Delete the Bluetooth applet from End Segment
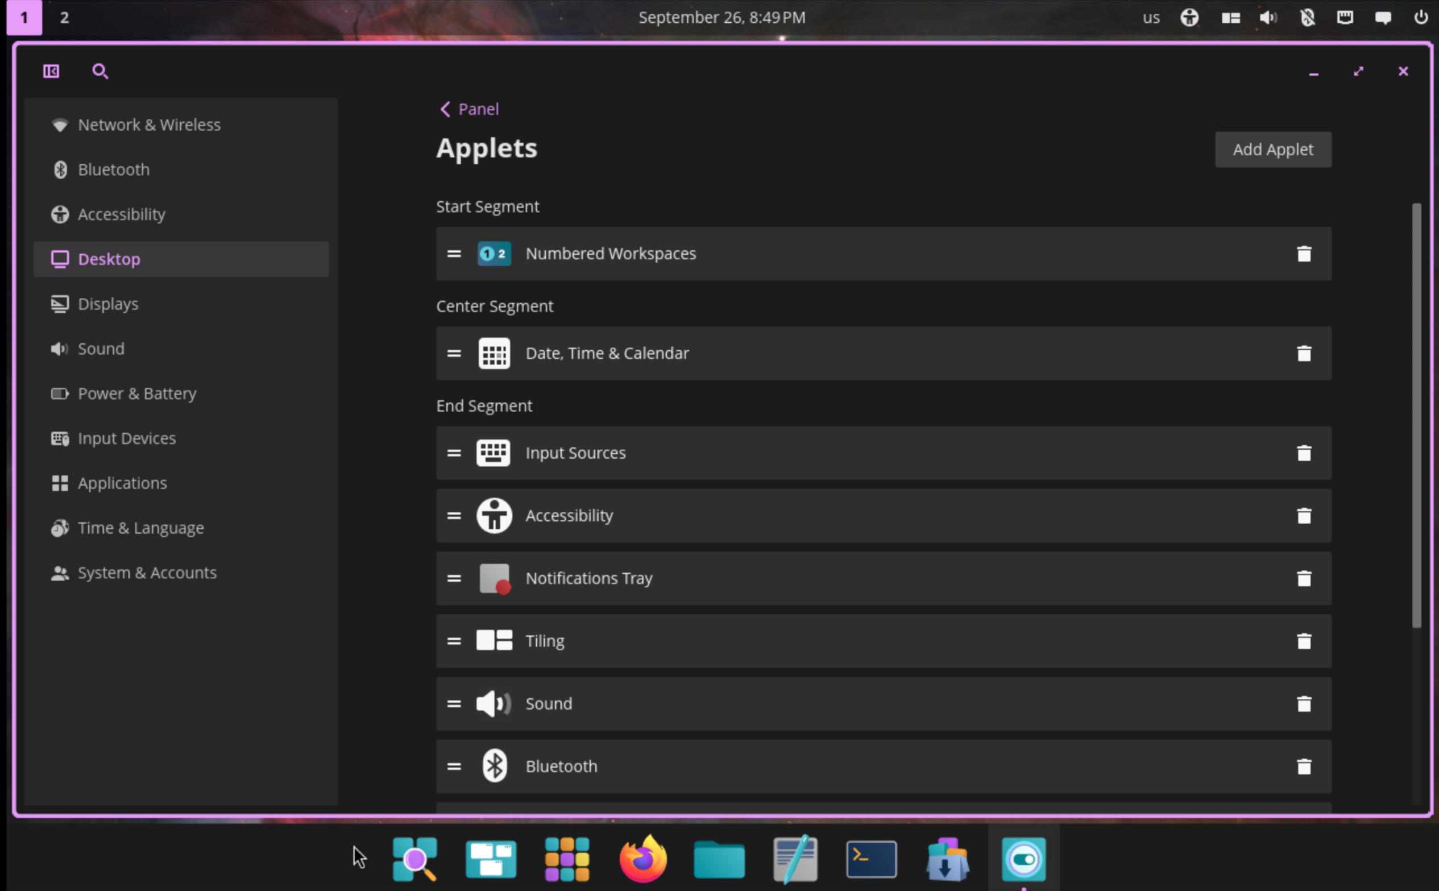This screenshot has height=891, width=1439. coord(1304,765)
